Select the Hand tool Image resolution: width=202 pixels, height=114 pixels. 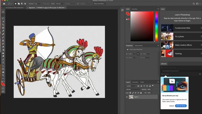(3, 72)
